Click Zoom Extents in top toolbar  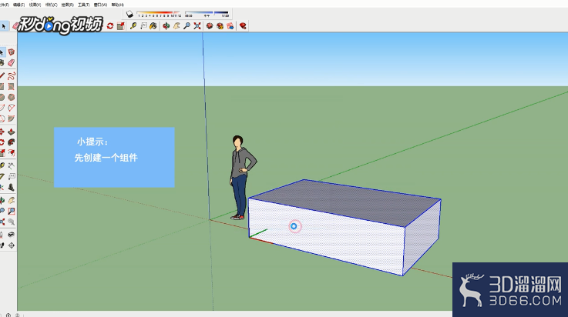point(197,26)
